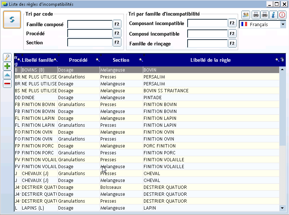Sort by Section column header
The image size is (289, 215).
pyautogui.click(x=121, y=60)
